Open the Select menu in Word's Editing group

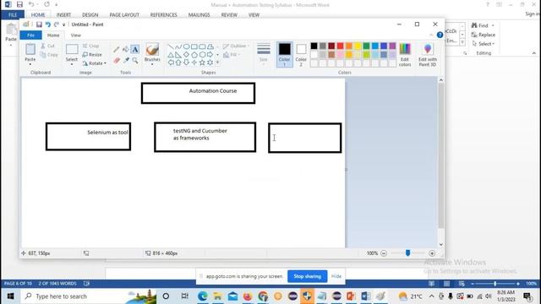(x=484, y=44)
